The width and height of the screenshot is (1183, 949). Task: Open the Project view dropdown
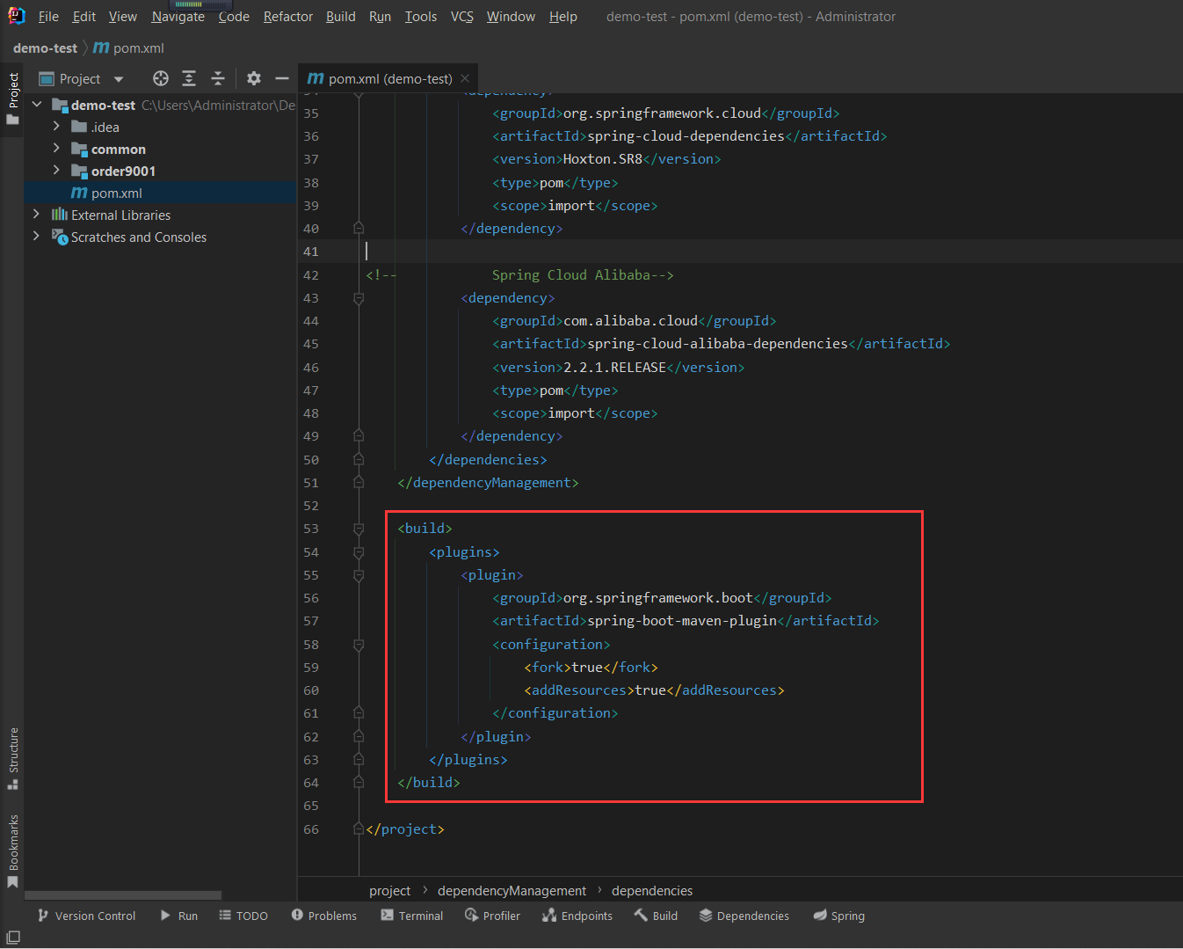pyautogui.click(x=119, y=79)
